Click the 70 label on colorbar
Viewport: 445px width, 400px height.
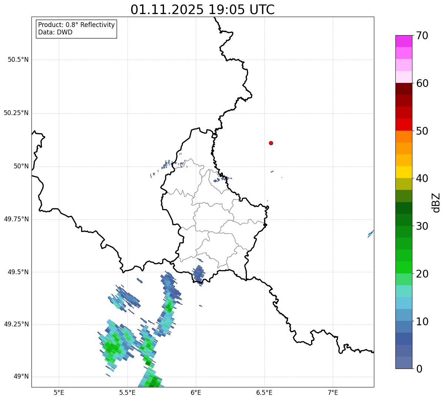[x=422, y=36]
